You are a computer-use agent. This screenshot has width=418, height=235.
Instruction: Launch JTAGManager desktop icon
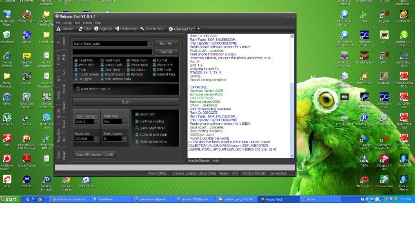(364, 120)
